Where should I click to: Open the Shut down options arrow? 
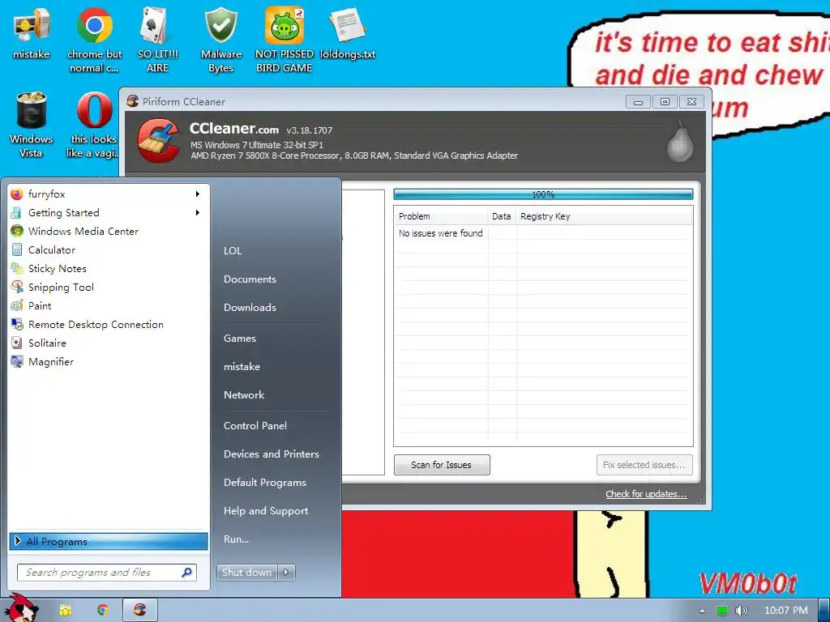click(286, 573)
